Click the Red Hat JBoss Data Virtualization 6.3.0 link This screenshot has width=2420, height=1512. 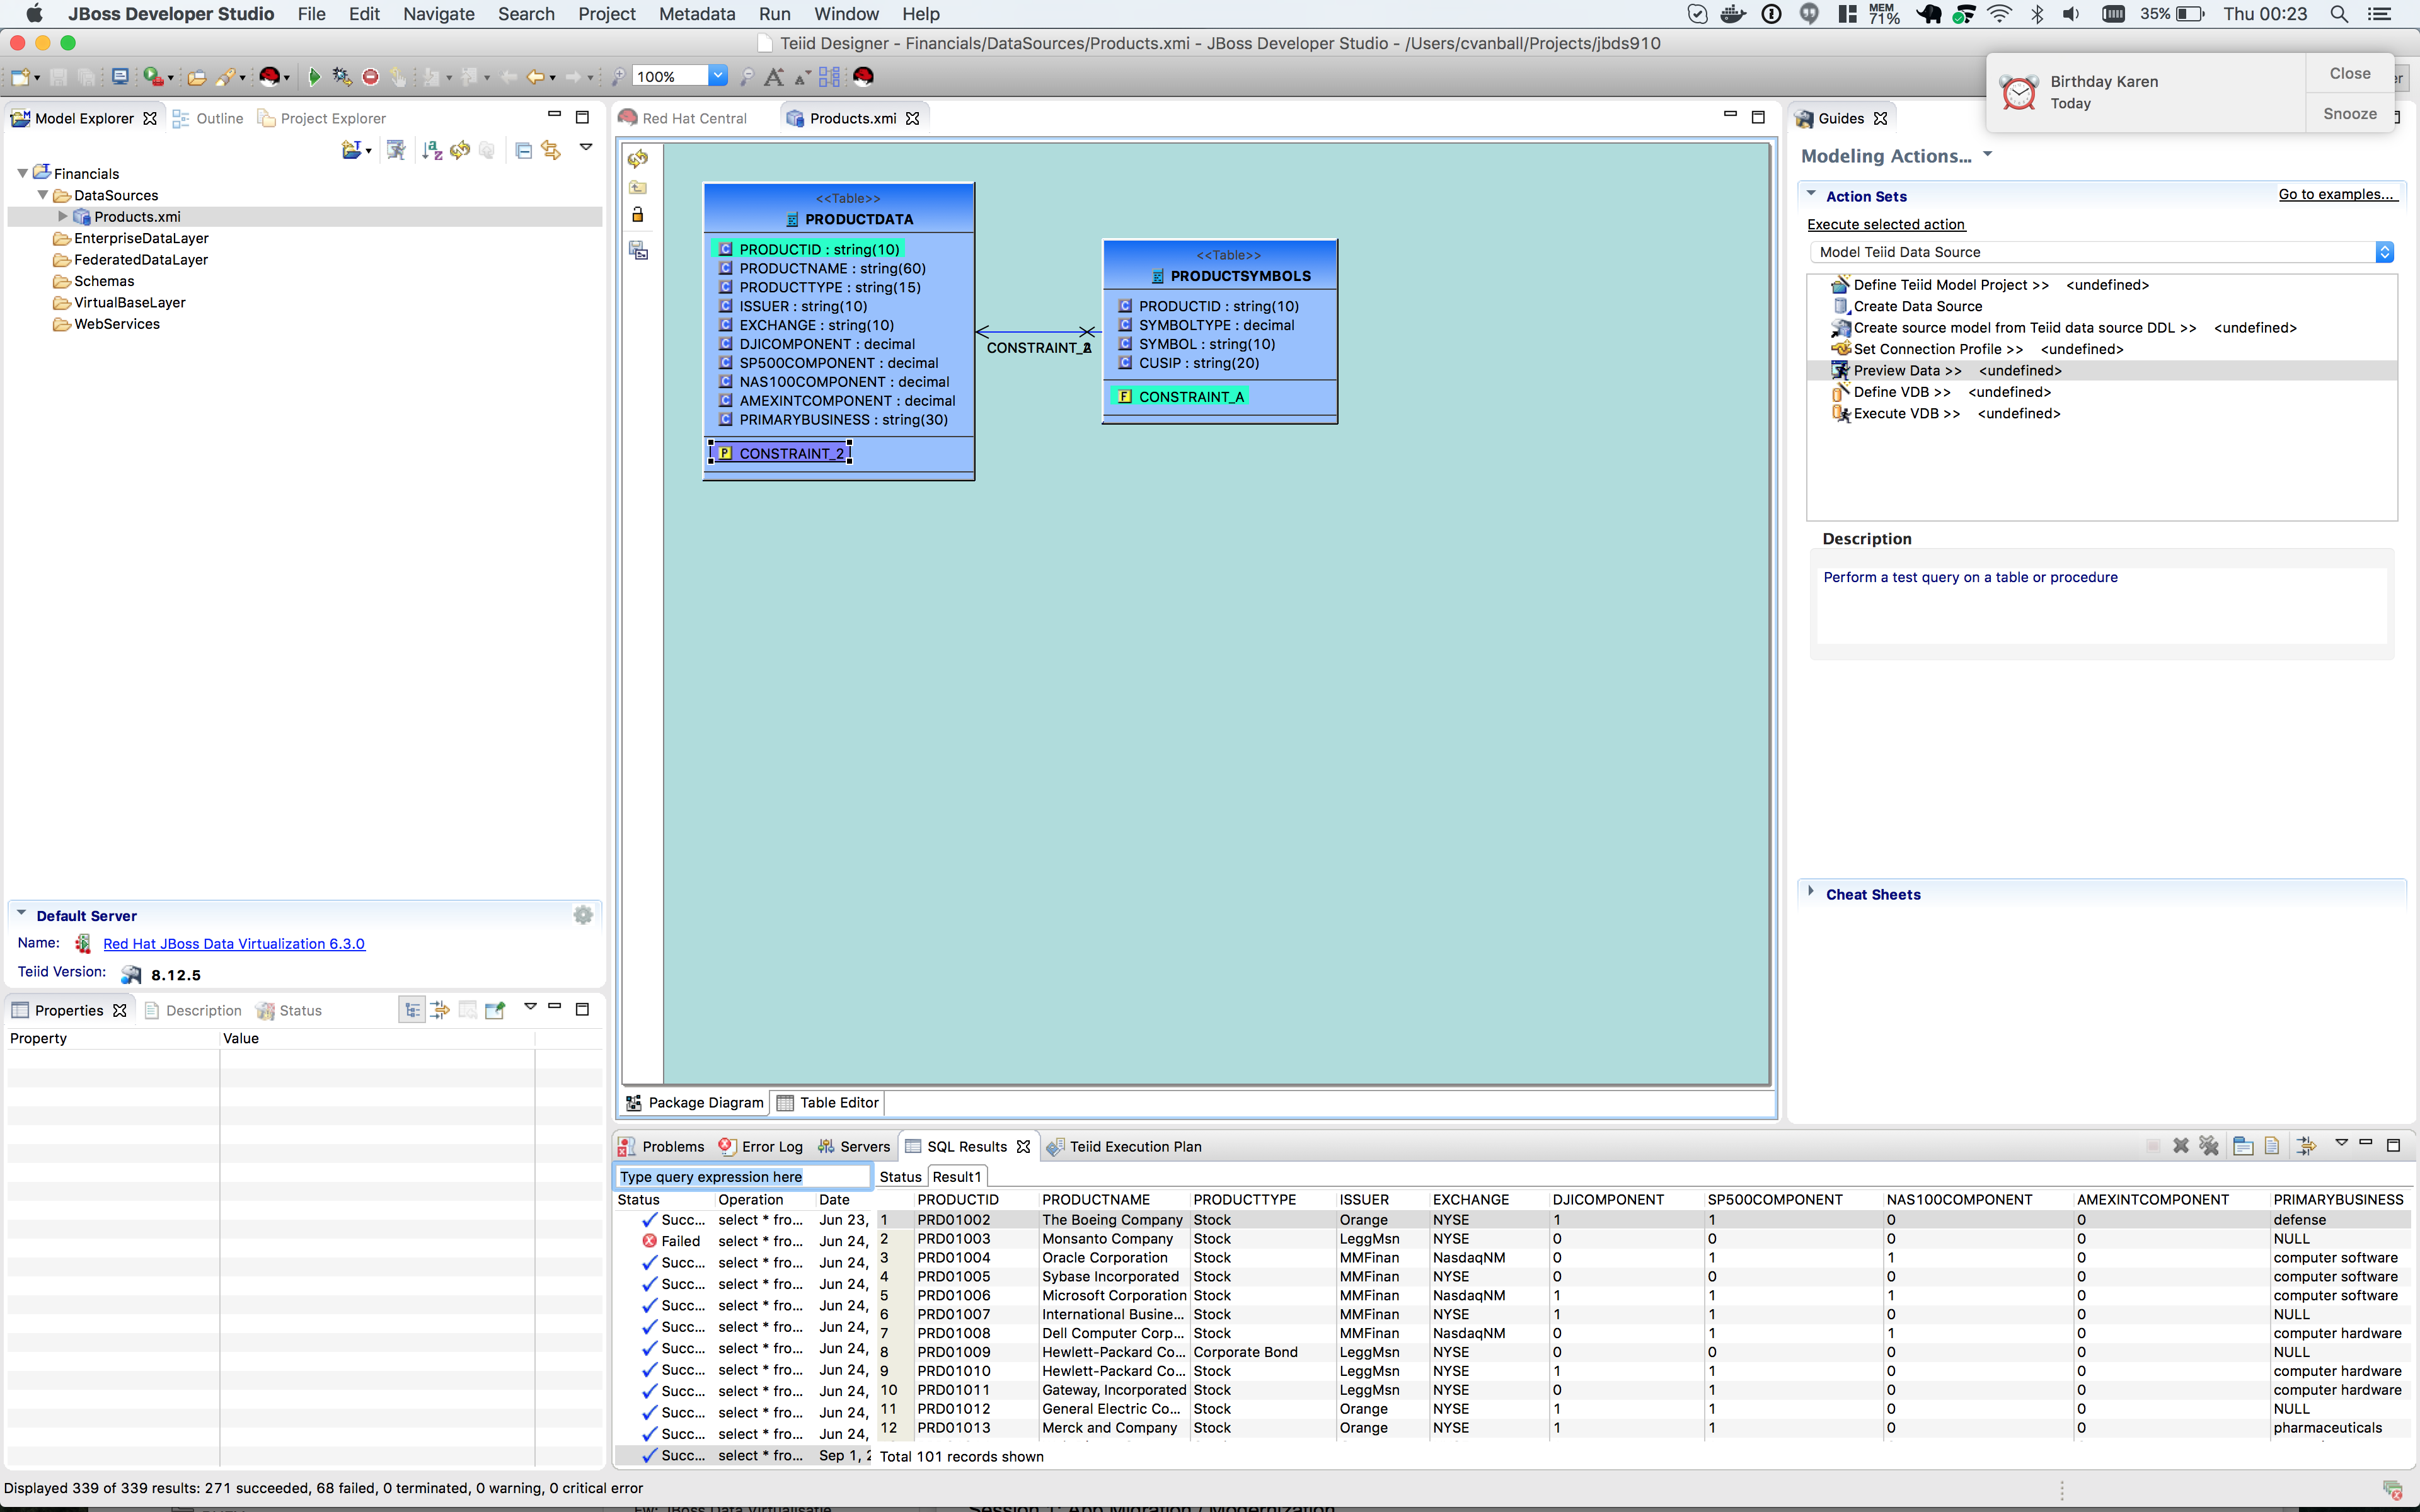click(234, 943)
